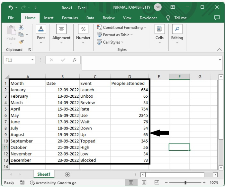Click the Undo arrow icon
Screen dimensions: 225x187
[x=11, y=7]
